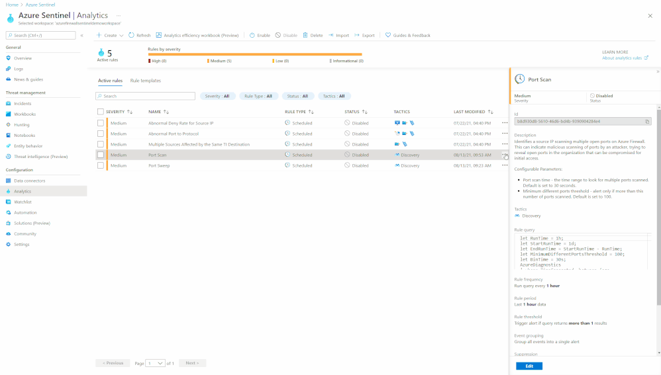Sort by Name column
This screenshot has height=375, width=661.
coord(158,112)
